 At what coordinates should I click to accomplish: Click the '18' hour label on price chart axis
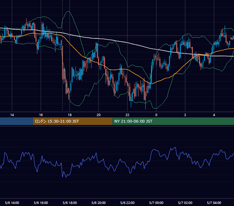[x=70, y=115]
